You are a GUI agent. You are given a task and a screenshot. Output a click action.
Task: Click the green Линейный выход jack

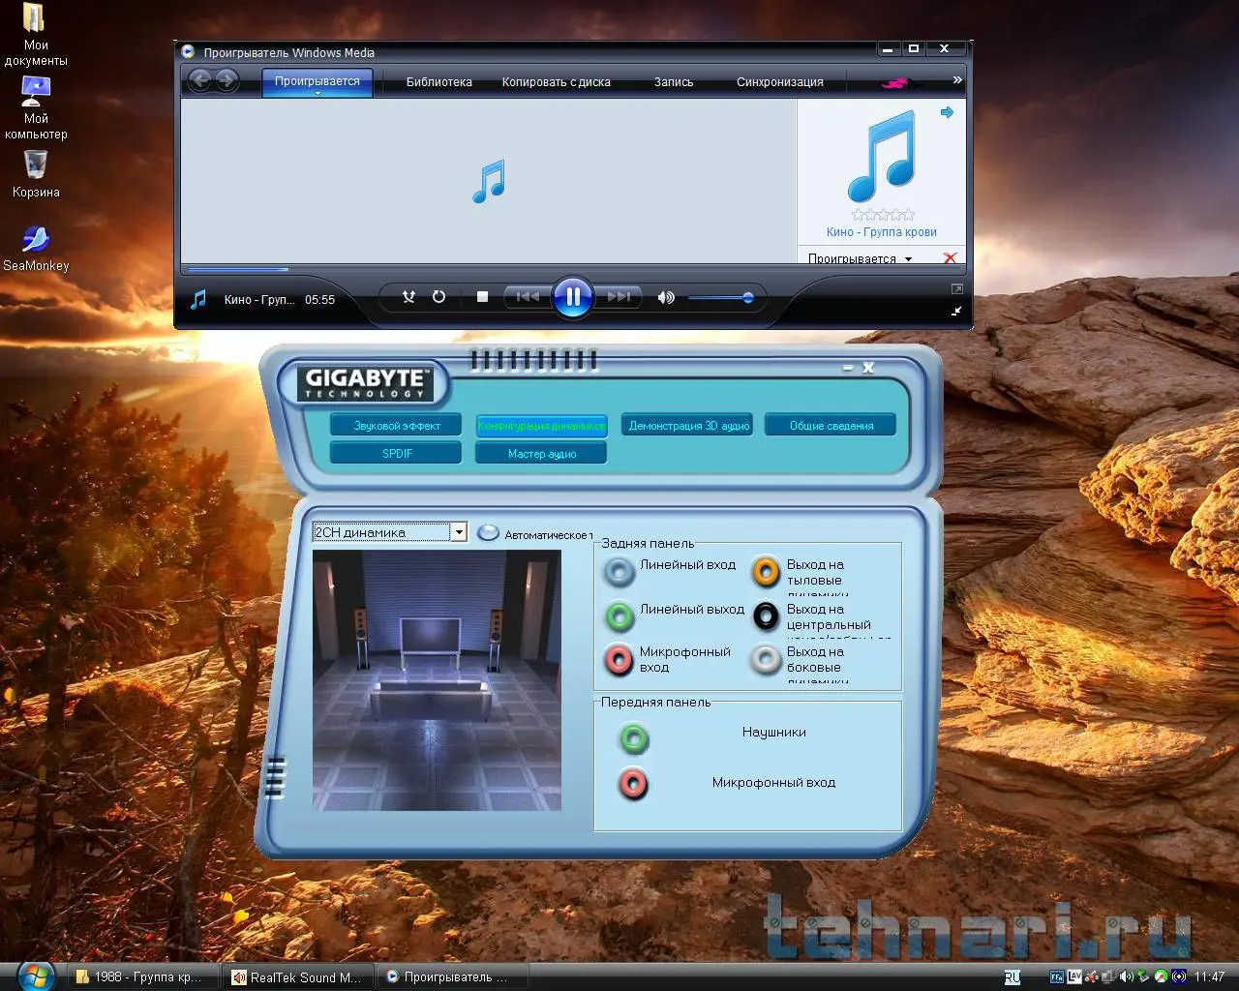tap(619, 616)
